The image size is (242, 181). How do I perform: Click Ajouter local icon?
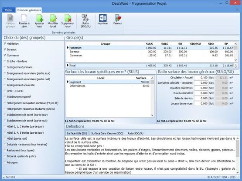[x=39, y=21]
